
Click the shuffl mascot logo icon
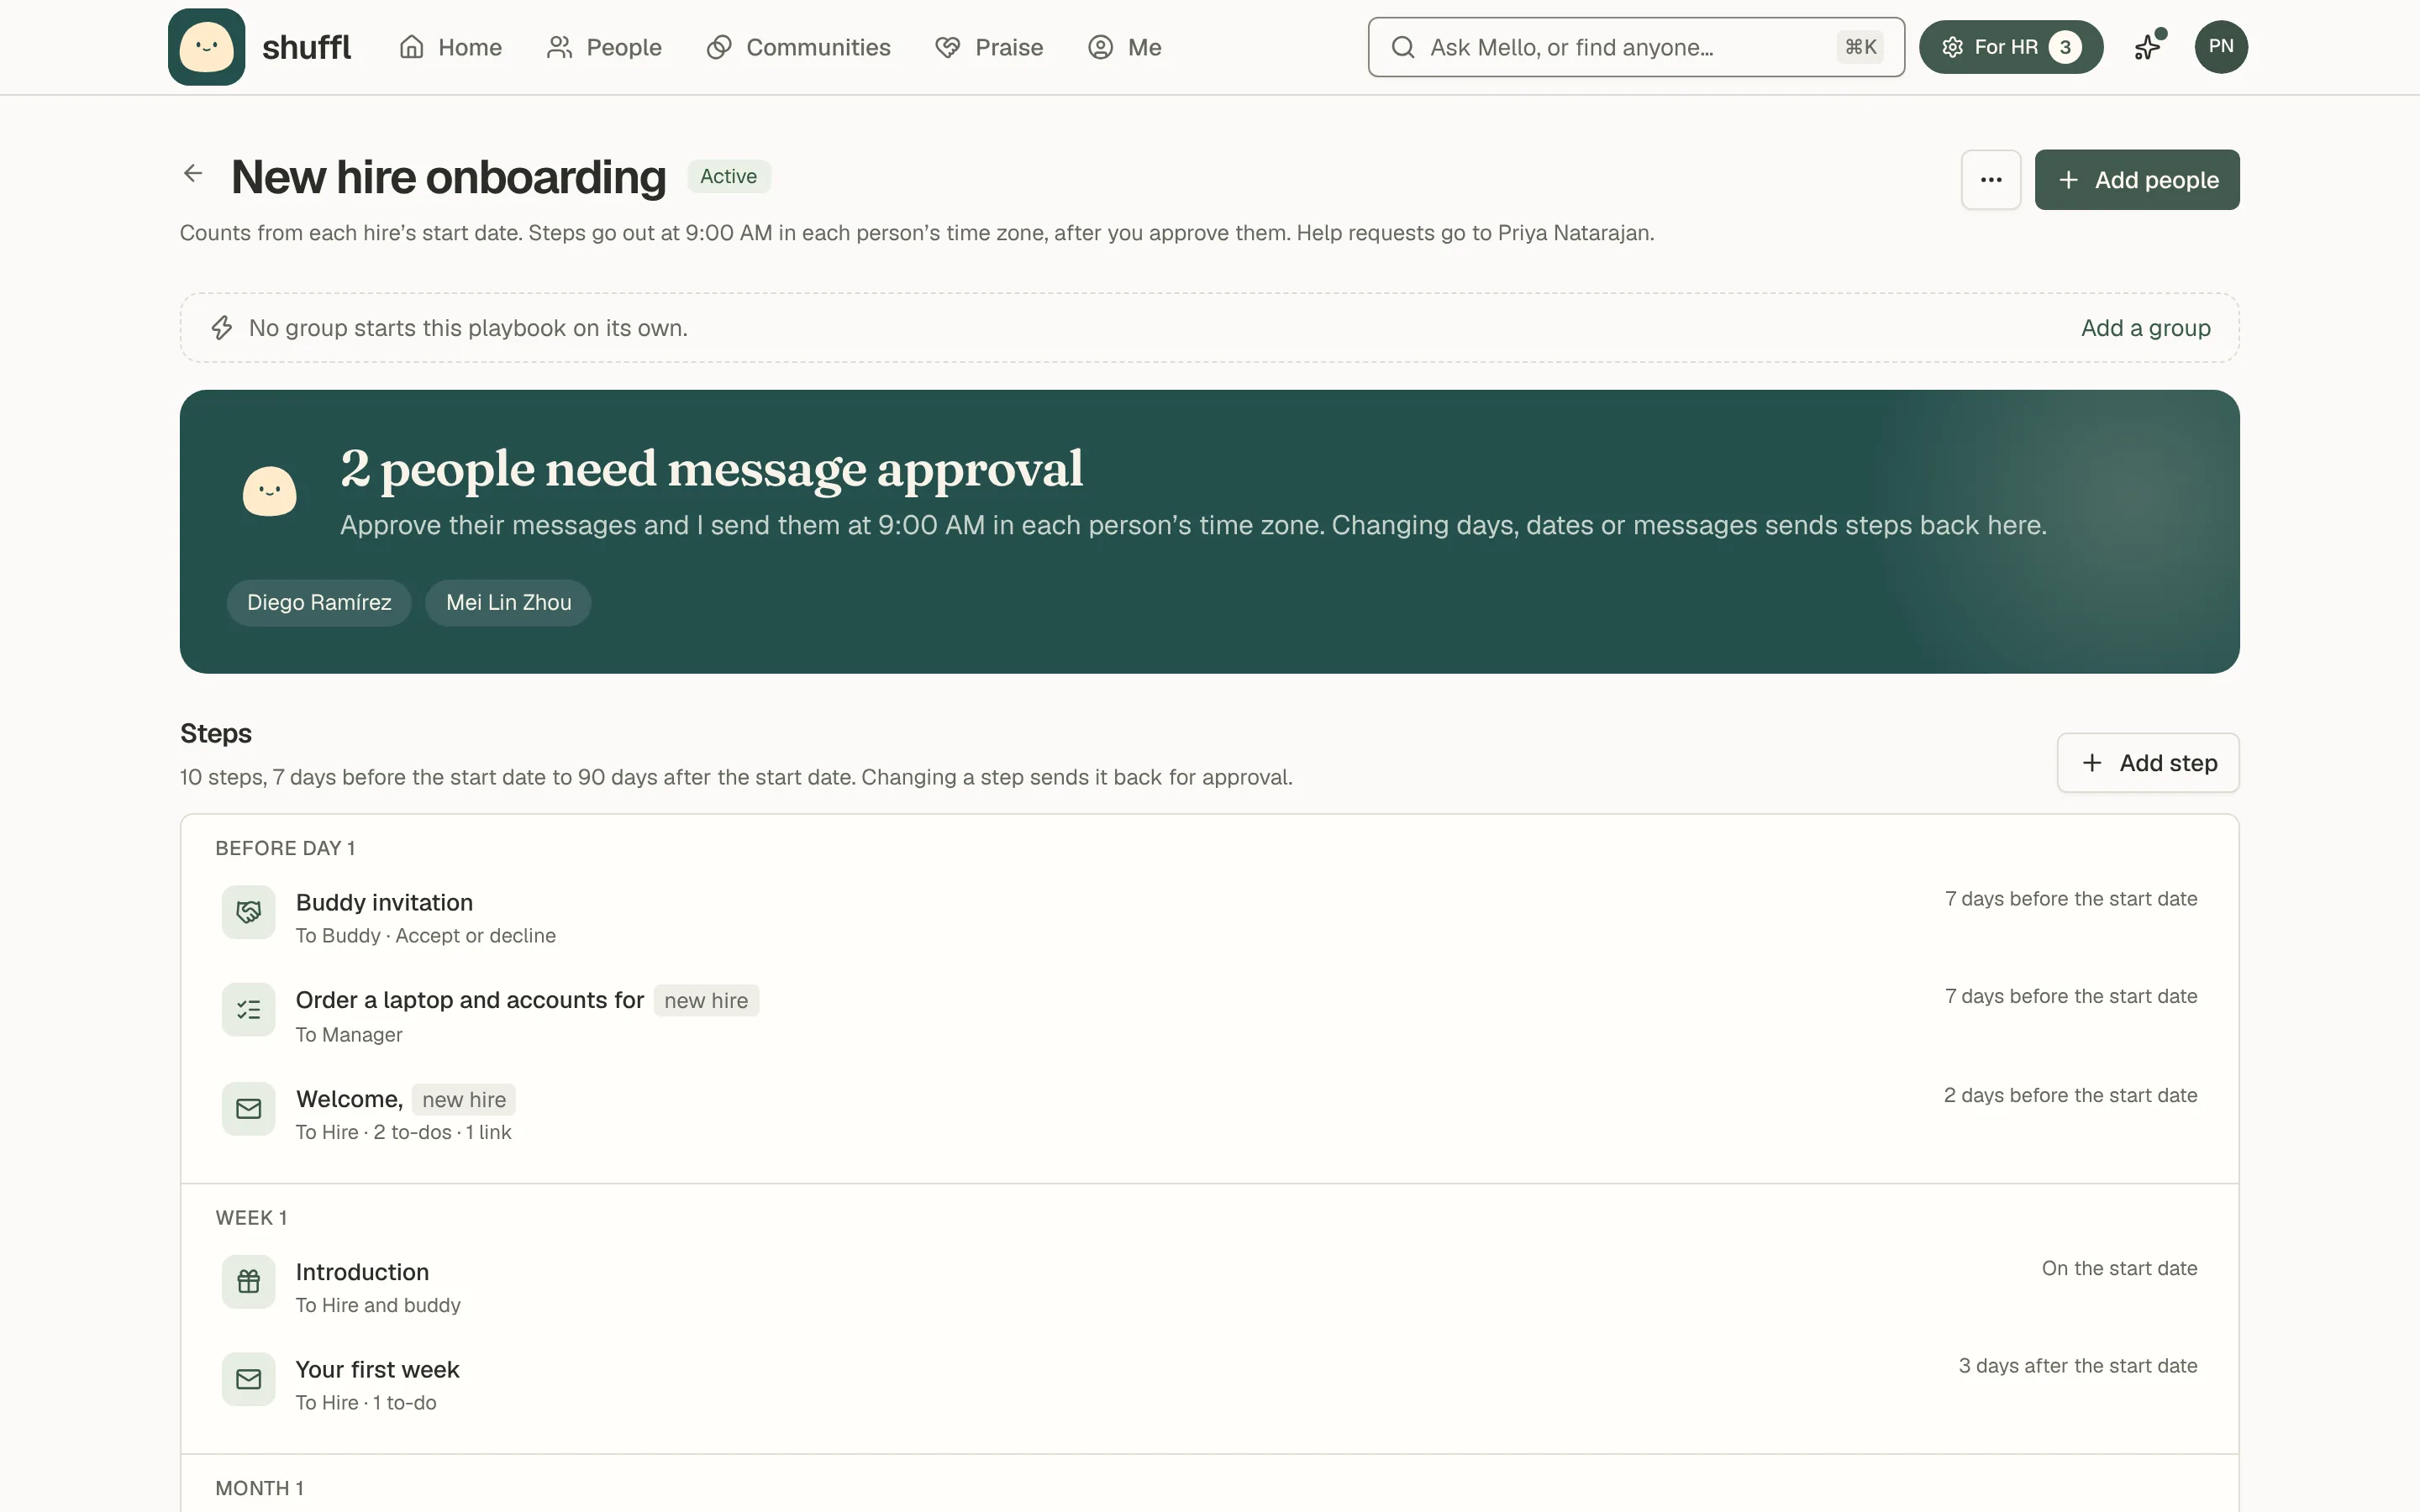(x=207, y=47)
